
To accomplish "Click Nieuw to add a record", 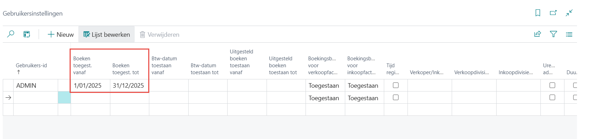I will 61,34.
